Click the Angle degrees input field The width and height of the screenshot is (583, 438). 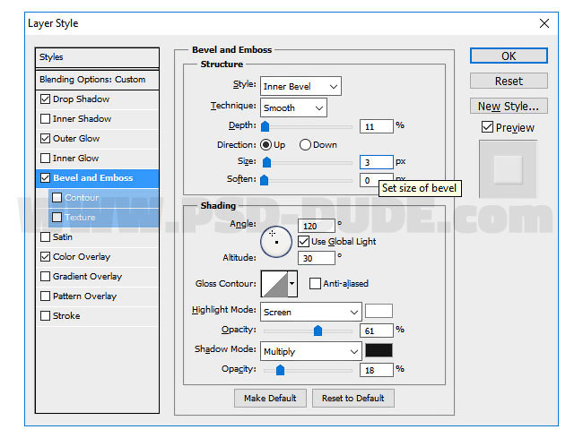point(317,226)
